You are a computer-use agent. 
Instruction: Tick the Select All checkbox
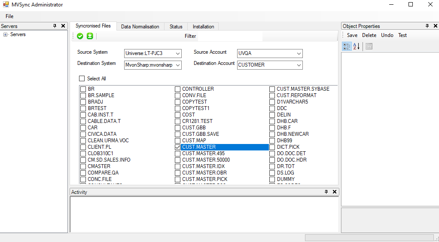pos(82,78)
